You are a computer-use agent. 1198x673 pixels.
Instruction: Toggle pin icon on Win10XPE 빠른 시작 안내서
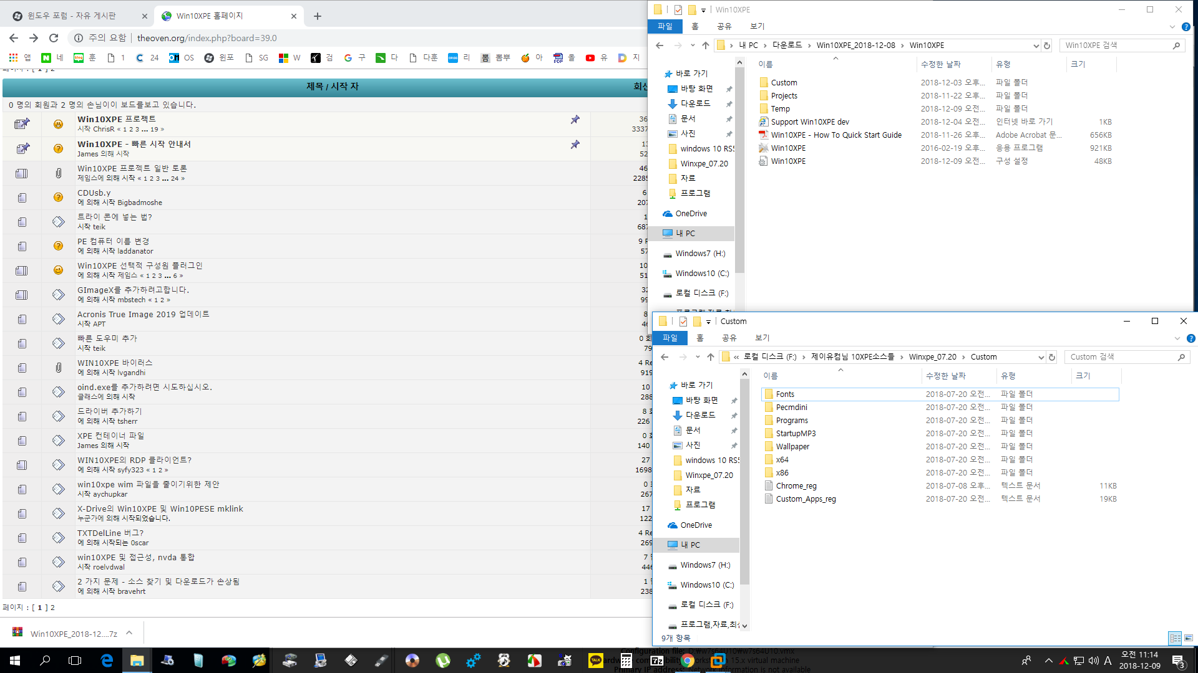pos(575,145)
